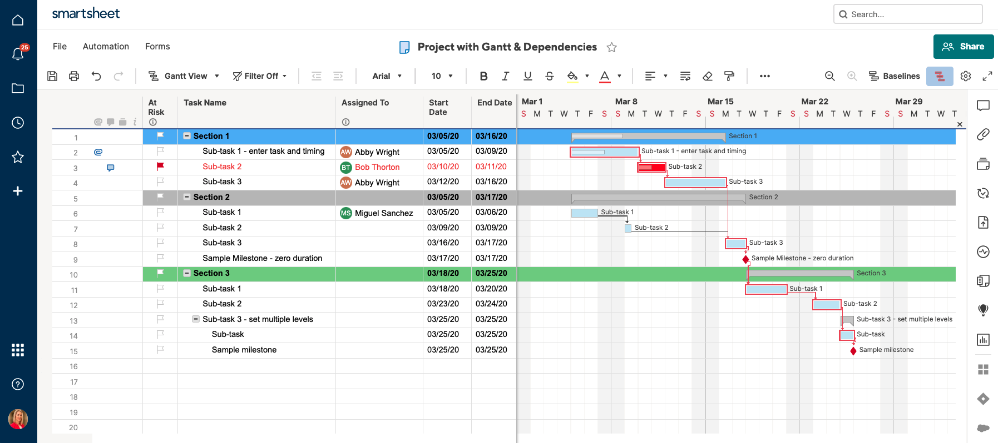998x443 pixels.
Task: Click the Redo arrow
Action: coord(118,76)
